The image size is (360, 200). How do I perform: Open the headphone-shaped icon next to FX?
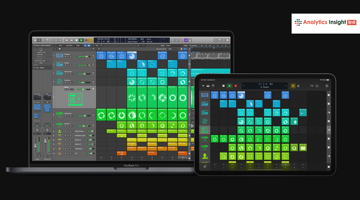click(317, 86)
